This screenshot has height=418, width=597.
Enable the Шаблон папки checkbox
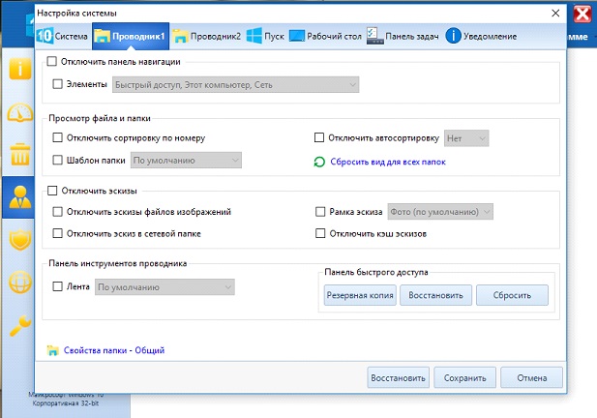pyautogui.click(x=57, y=160)
